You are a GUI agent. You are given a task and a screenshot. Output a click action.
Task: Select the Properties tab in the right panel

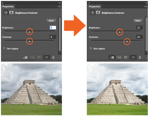point(95,7)
